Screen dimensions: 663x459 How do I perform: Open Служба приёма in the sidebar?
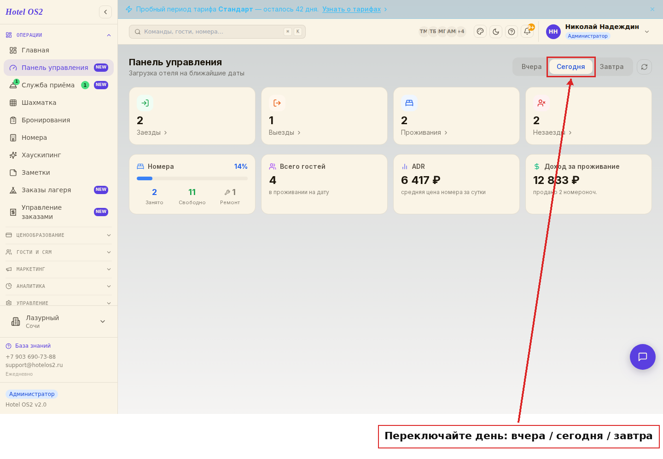point(58,85)
